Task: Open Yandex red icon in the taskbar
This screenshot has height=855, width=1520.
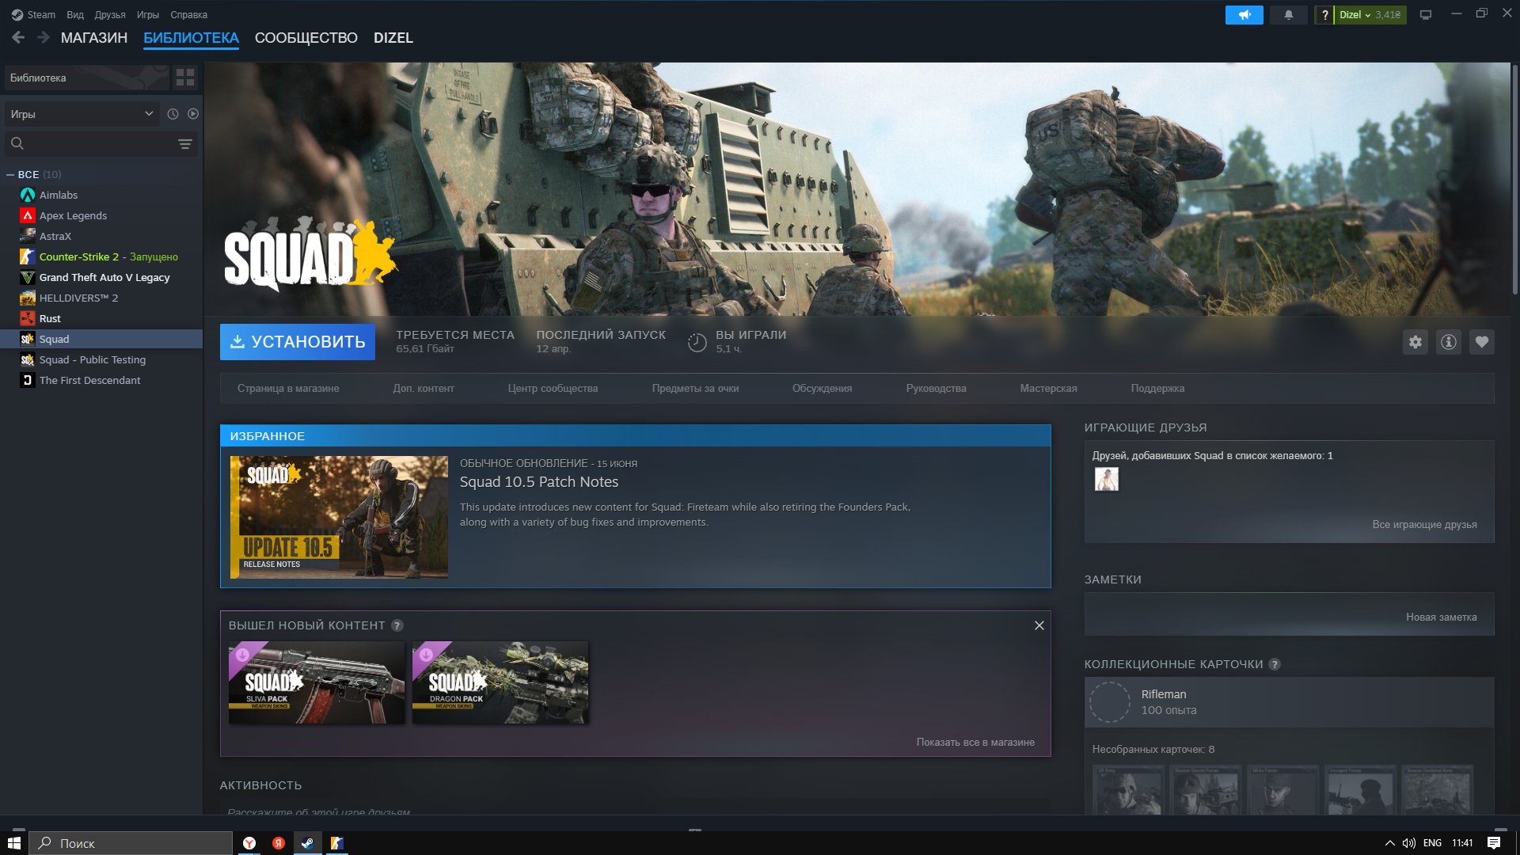Action: 279,843
